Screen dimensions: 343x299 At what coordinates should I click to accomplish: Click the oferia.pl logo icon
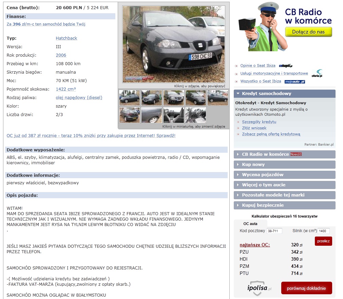click(x=317, y=73)
